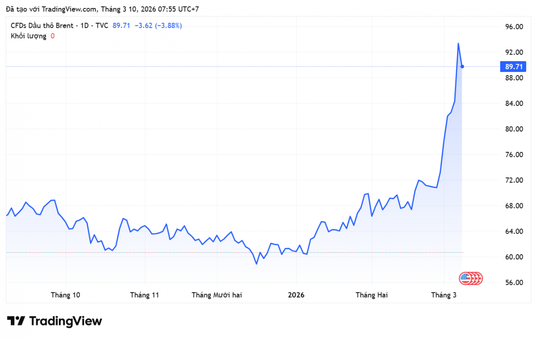
Task: Select the Khối lượng volume indicator label
Action: [28, 36]
